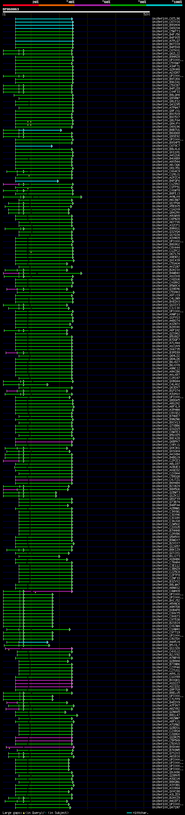
Task: Select hit label UniRef100_Q63DV7
Action: click(166, 388)
